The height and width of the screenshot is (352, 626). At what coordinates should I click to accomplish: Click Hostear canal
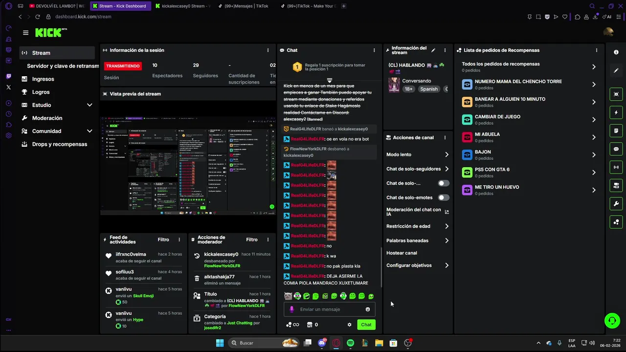[402, 253]
